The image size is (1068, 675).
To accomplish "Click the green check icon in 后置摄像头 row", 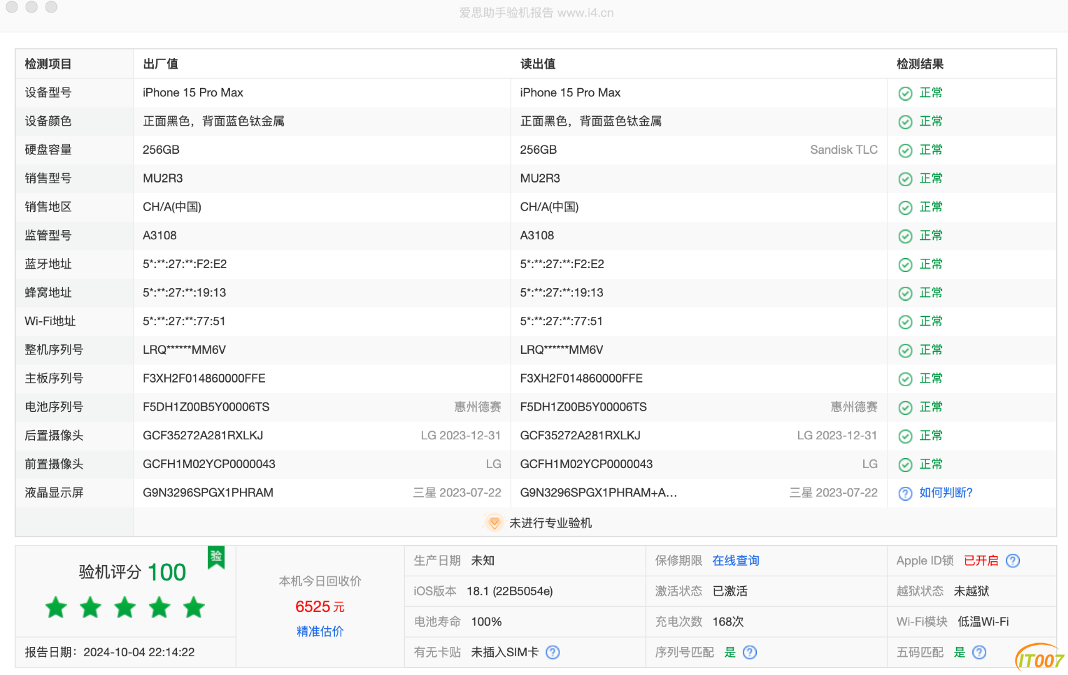I will 905,436.
